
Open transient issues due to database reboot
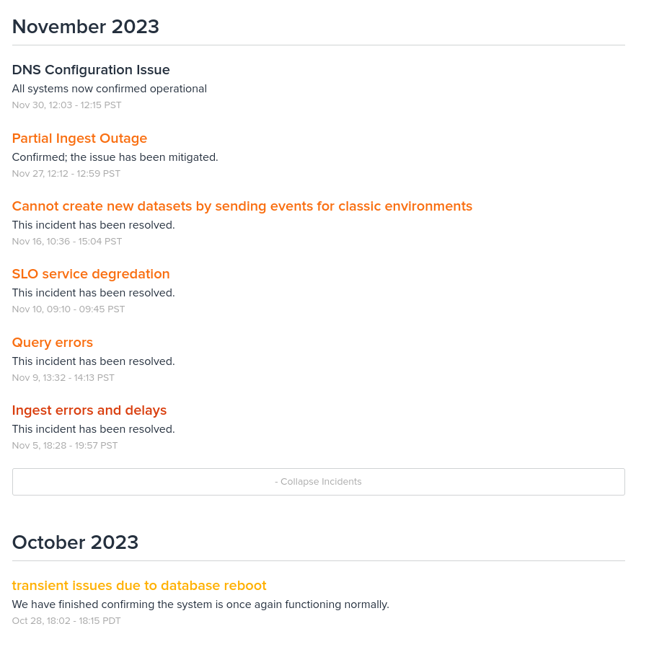139,586
